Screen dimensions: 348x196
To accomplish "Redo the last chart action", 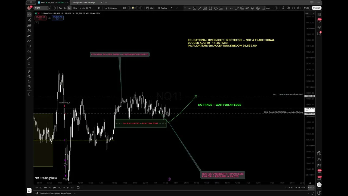I will pos(178,8).
